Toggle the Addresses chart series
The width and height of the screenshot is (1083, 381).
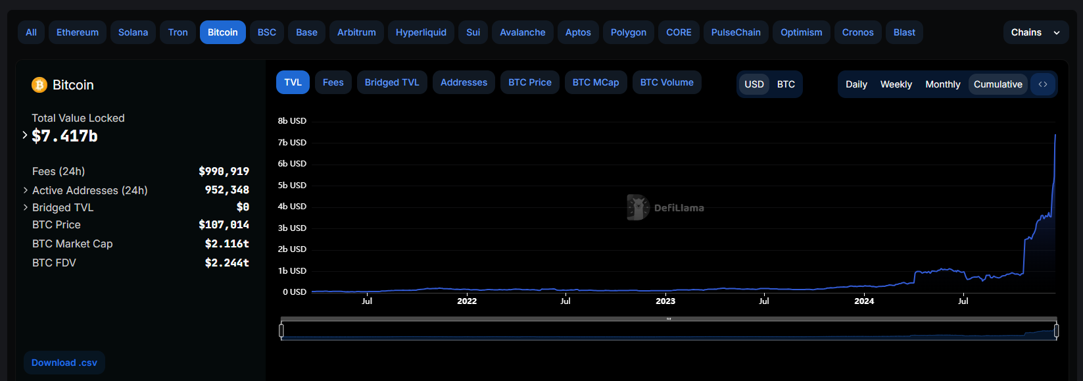tap(464, 82)
